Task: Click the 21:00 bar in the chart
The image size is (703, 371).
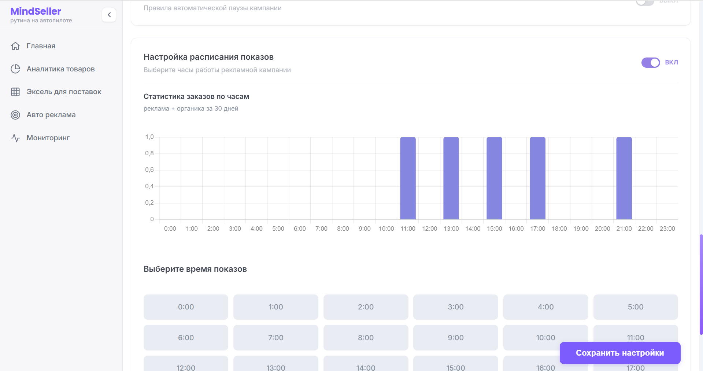Action: point(624,178)
